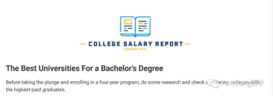The image size is (273, 96).
Task: Click the "Updated for 2023" label
Action: 135,49
